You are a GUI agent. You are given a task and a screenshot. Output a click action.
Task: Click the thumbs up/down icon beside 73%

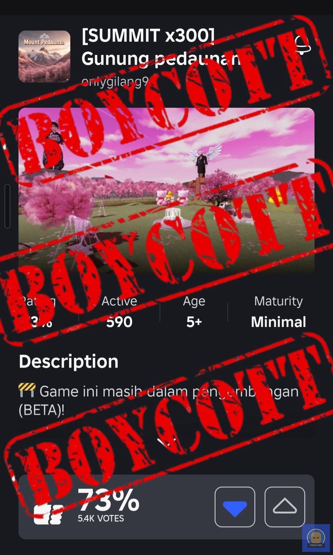click(x=48, y=513)
